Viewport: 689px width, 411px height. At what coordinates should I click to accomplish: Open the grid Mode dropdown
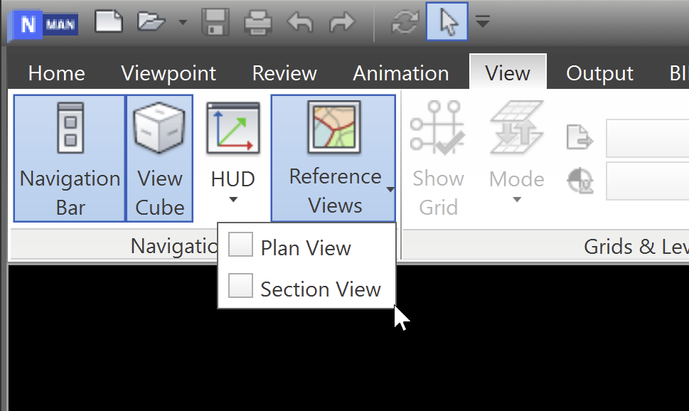tap(516, 199)
